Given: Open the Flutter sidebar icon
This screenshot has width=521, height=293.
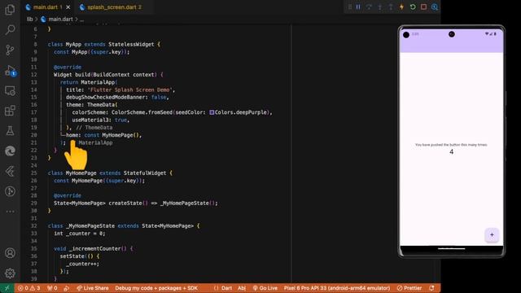Looking at the screenshot, I should pos(10,172).
